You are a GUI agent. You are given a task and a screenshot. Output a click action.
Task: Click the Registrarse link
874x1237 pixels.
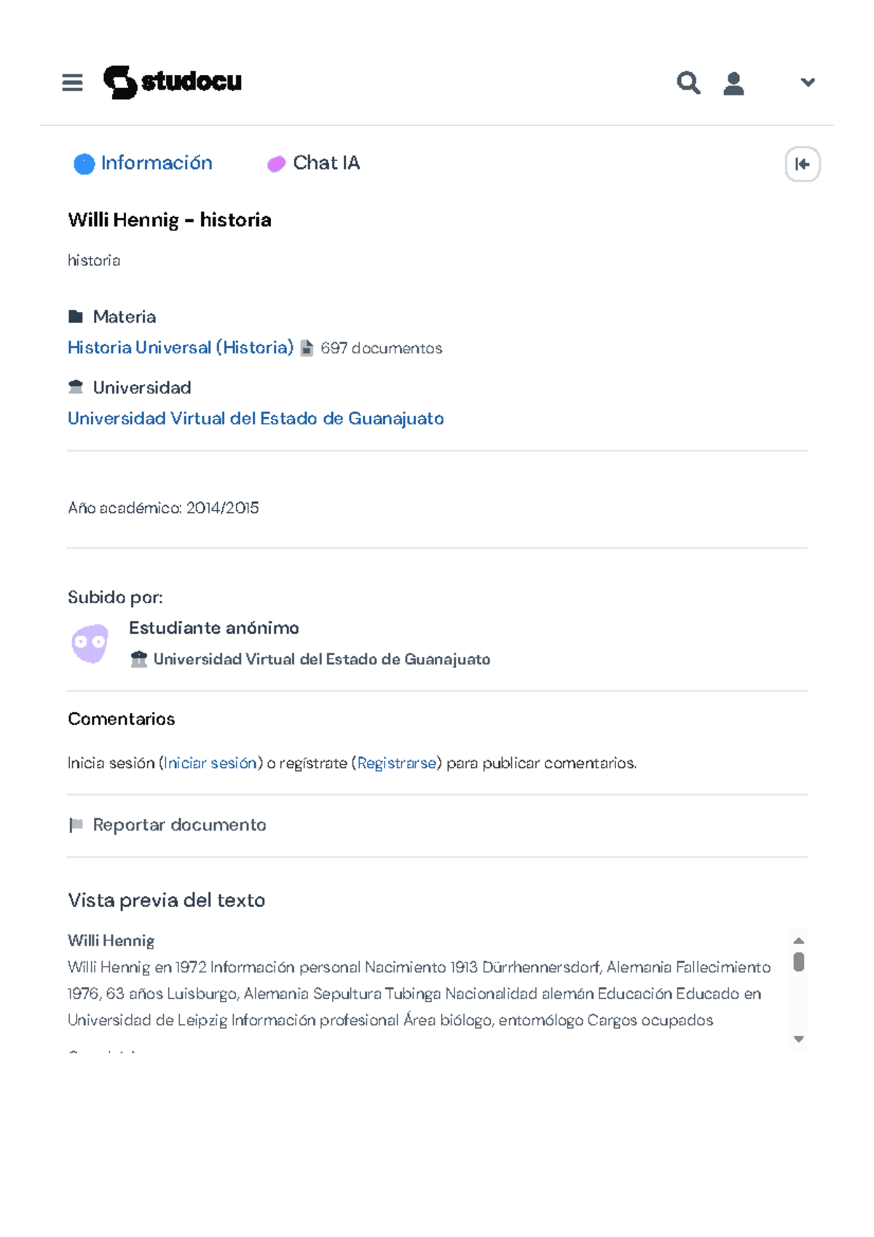(396, 763)
